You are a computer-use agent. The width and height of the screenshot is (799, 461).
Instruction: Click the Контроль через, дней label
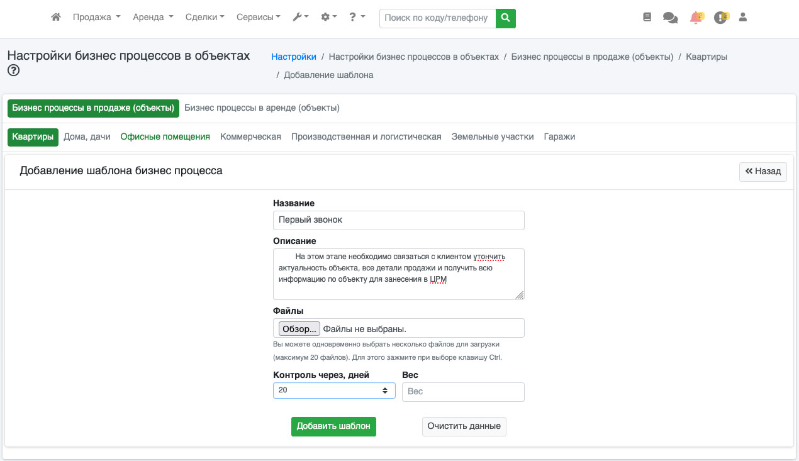[x=321, y=375]
